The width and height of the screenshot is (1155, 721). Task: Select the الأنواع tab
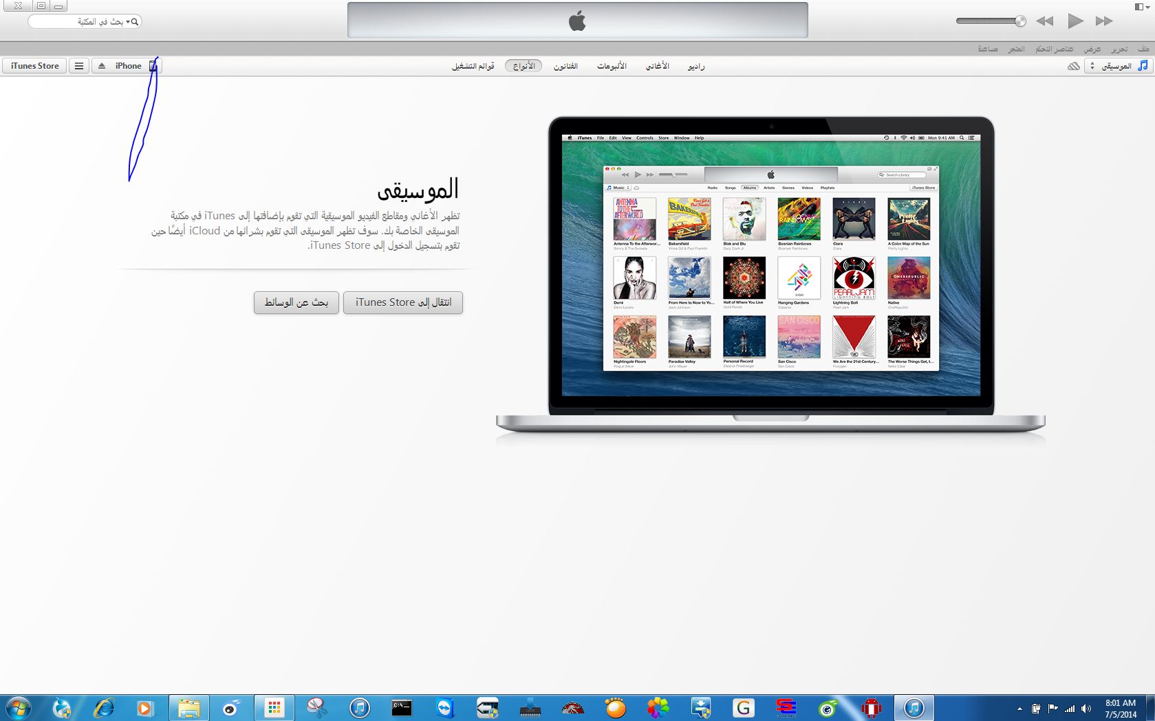tap(523, 66)
